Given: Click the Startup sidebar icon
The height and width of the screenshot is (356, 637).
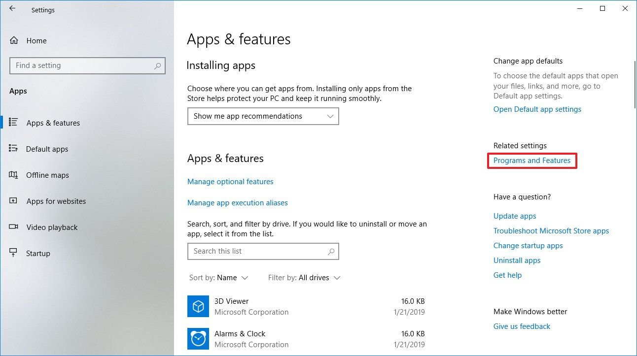Looking at the screenshot, I should point(14,254).
